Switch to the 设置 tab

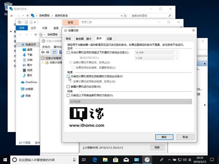109,39
